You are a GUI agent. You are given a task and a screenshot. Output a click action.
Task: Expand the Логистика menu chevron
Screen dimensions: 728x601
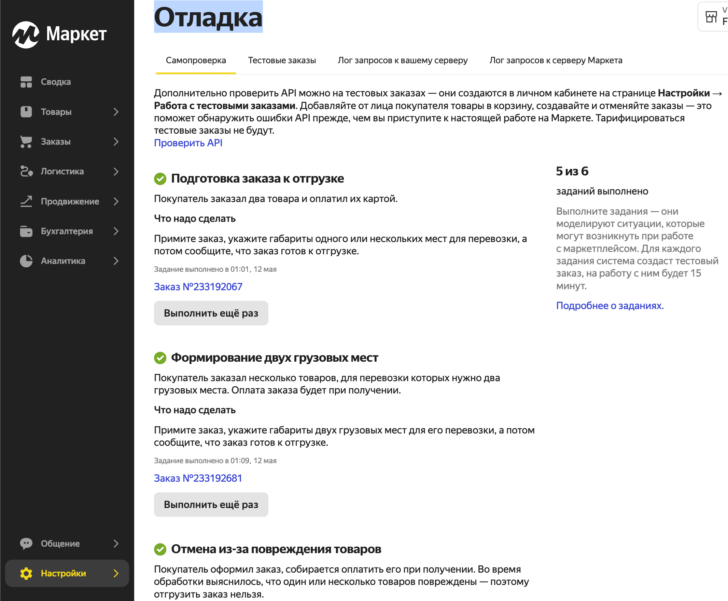click(x=116, y=171)
